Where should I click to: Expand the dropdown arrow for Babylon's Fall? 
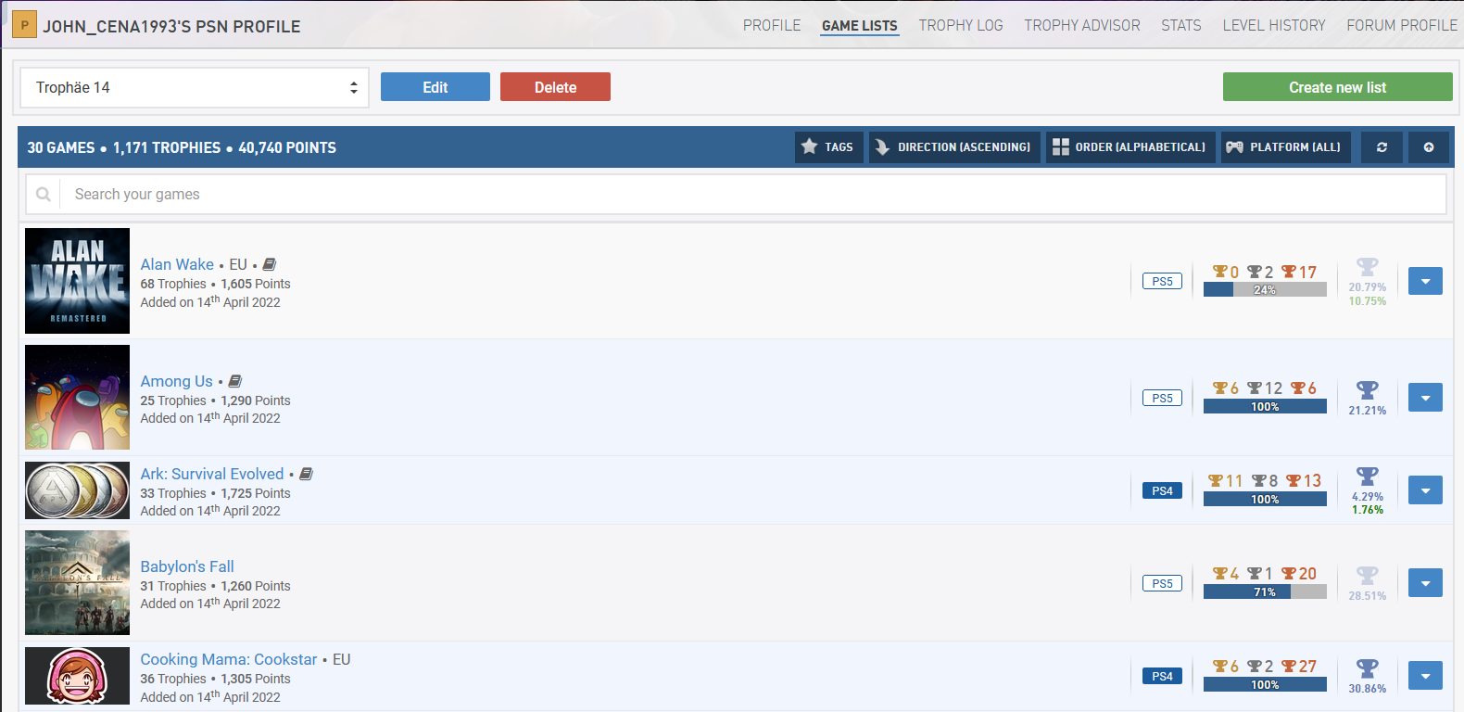1425,583
